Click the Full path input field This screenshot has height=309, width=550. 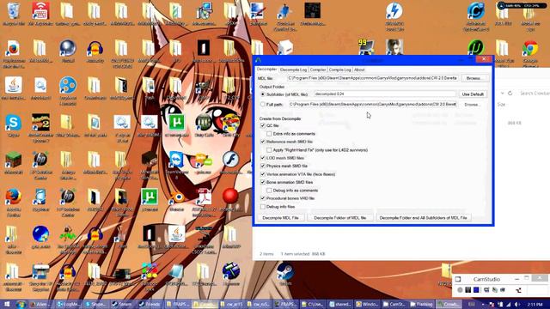click(372, 105)
